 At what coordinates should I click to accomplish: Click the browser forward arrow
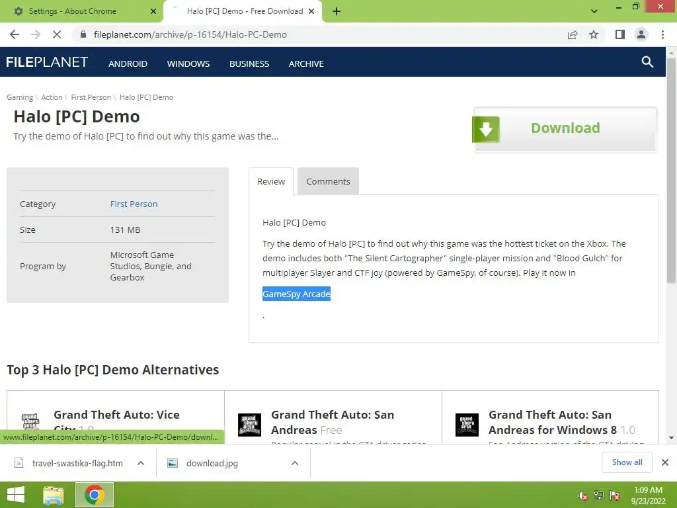[36, 34]
